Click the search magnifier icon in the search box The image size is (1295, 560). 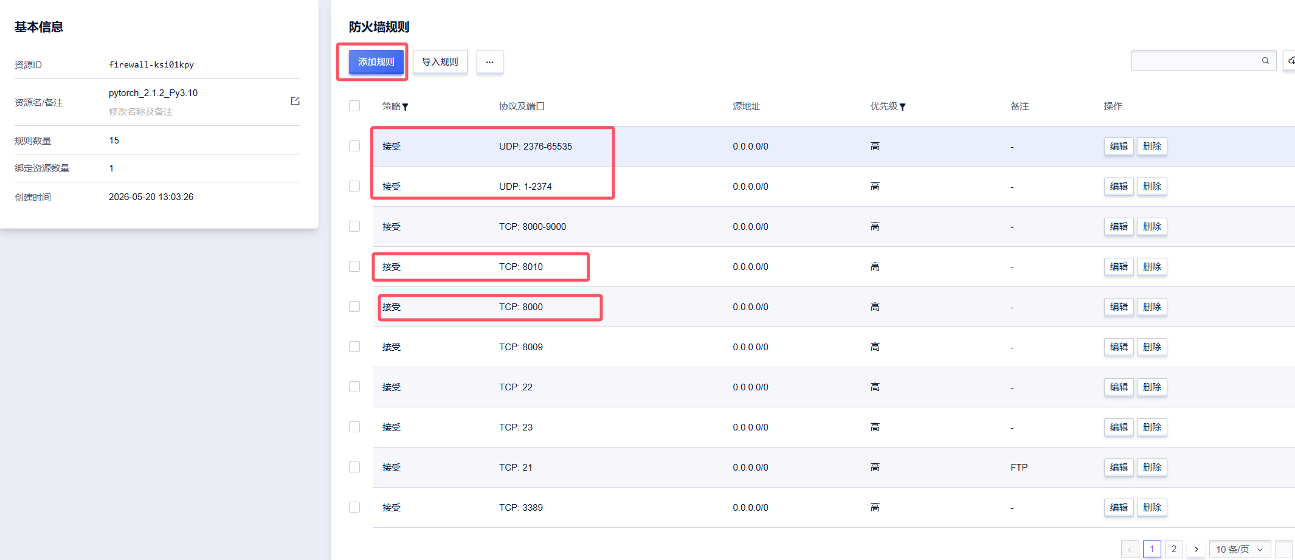point(1265,60)
